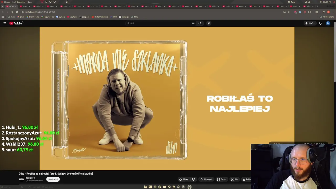
Task: Open the apps grid icon in the bookmarks bar
Action: (x=3, y=17)
